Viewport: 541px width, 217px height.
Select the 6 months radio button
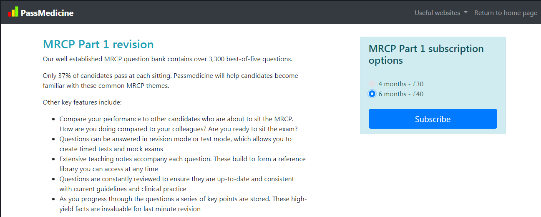372,94
